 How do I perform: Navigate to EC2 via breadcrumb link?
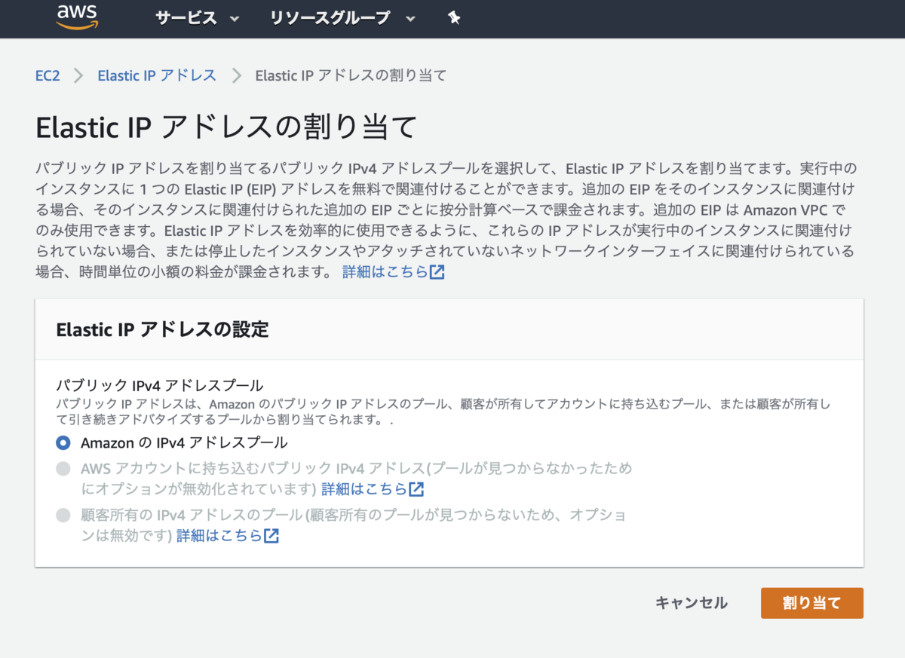coord(48,75)
